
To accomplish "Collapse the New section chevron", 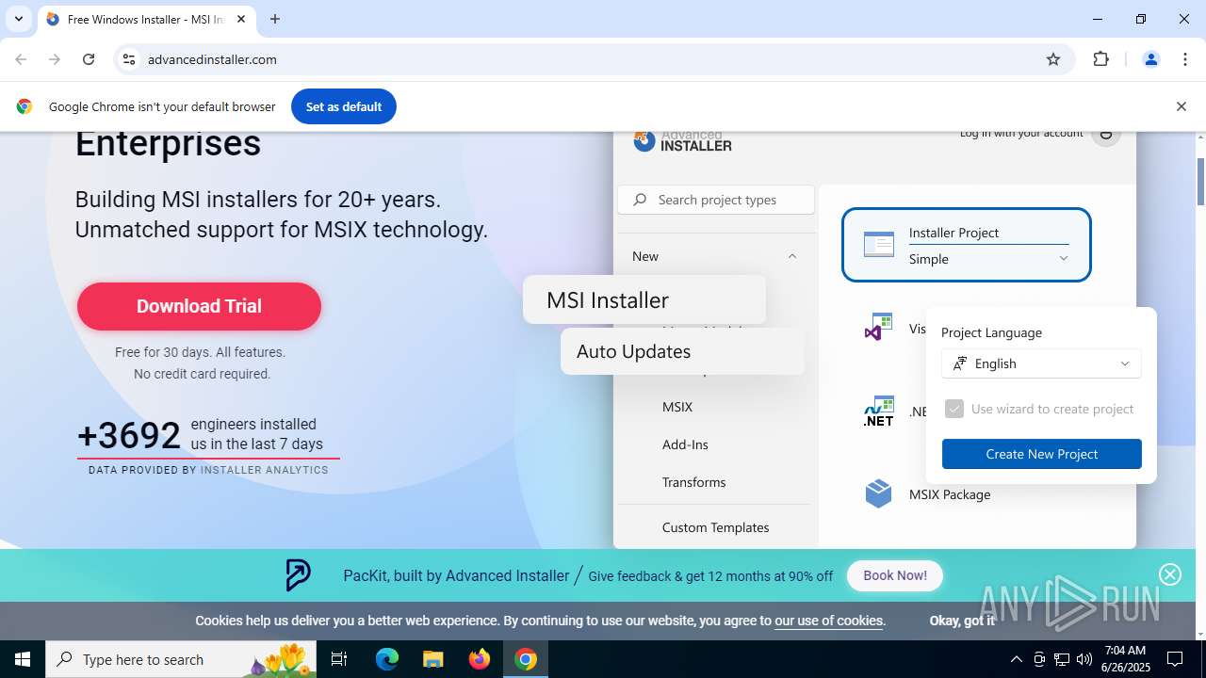I will (792, 256).
